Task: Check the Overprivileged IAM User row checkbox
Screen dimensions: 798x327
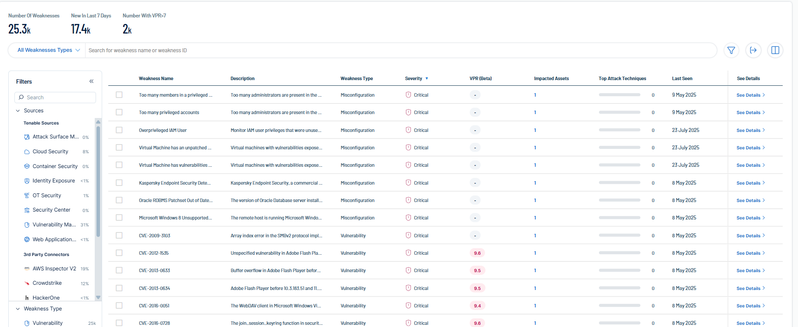Action: point(119,130)
